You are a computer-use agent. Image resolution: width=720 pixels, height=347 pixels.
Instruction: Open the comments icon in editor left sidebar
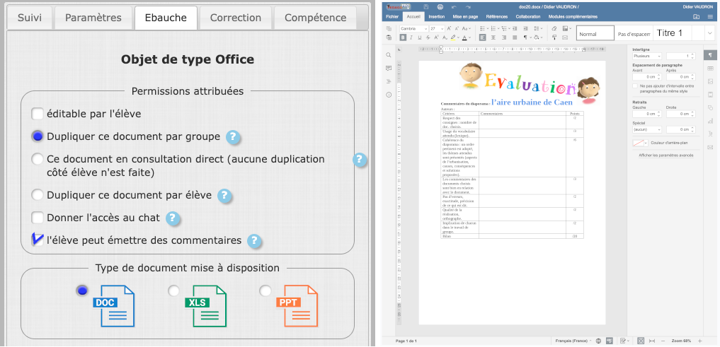pyautogui.click(x=389, y=69)
